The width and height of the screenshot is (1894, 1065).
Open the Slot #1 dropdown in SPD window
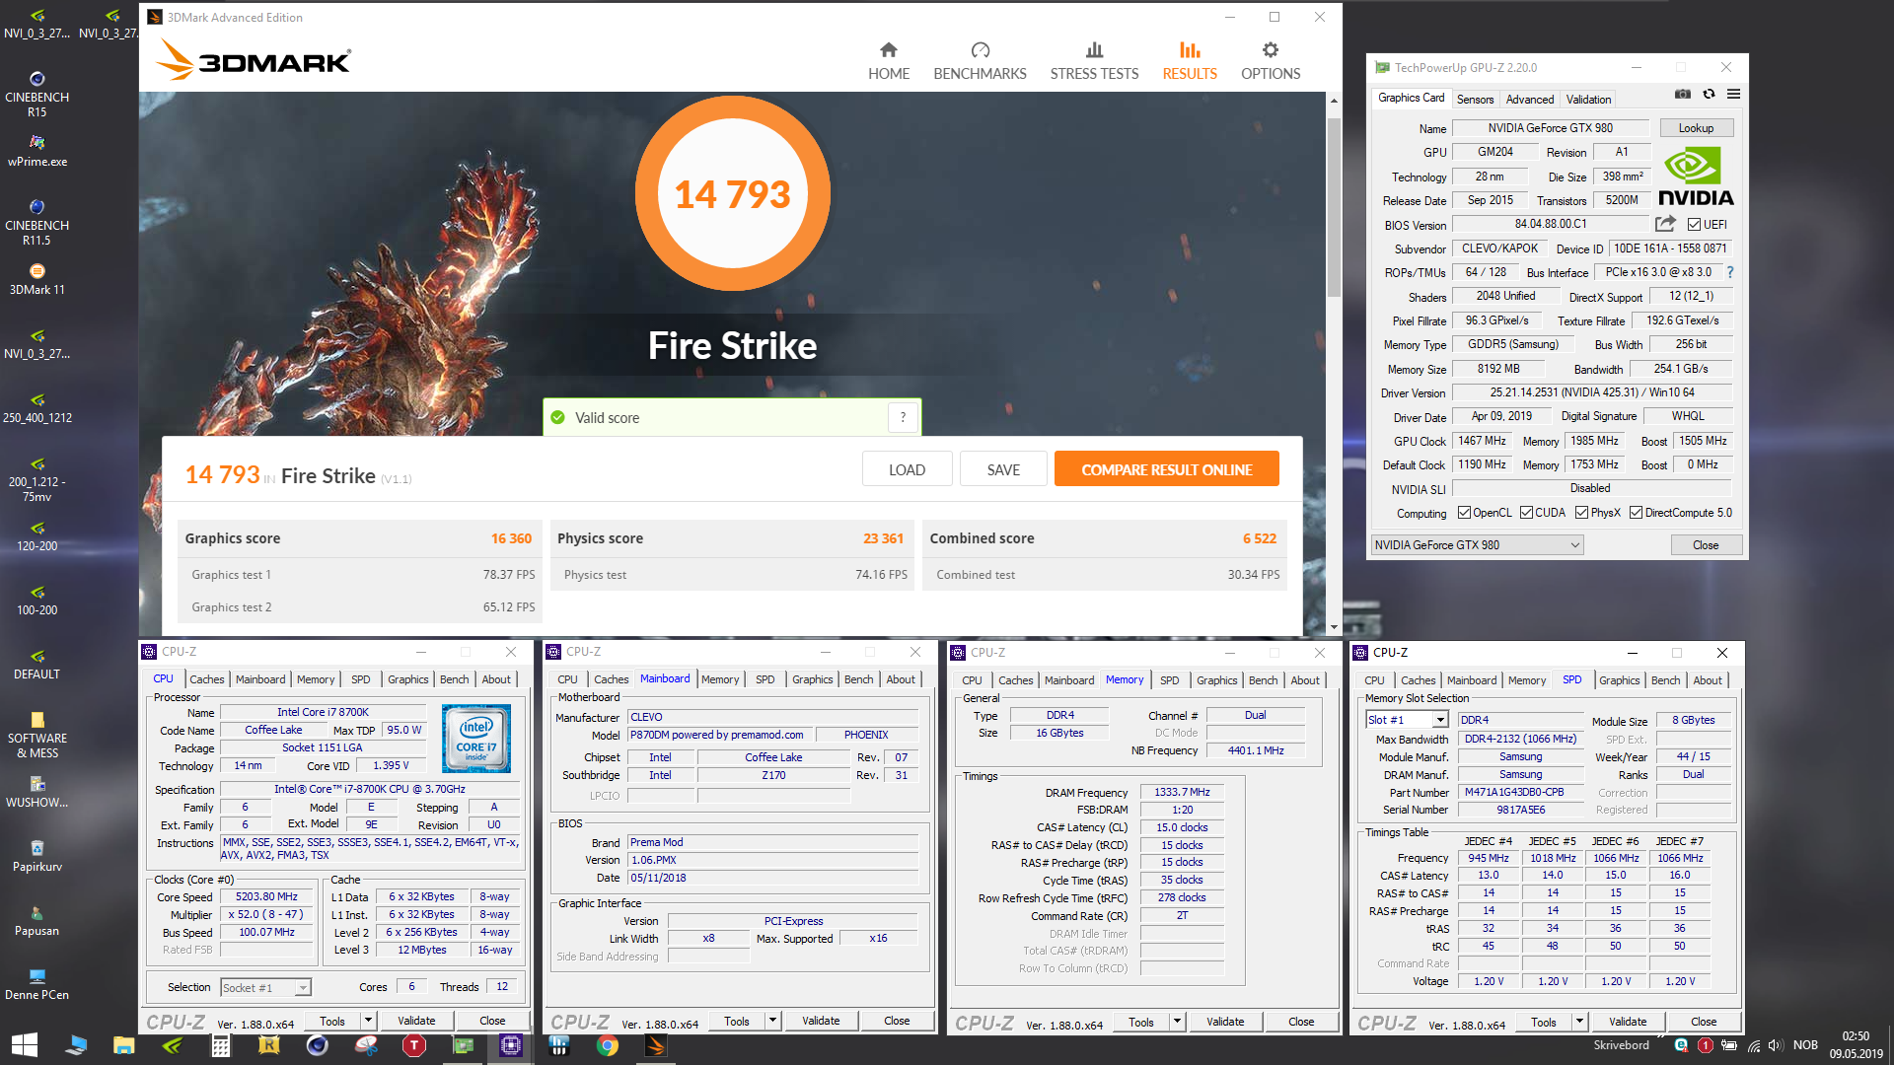[x=1407, y=720]
